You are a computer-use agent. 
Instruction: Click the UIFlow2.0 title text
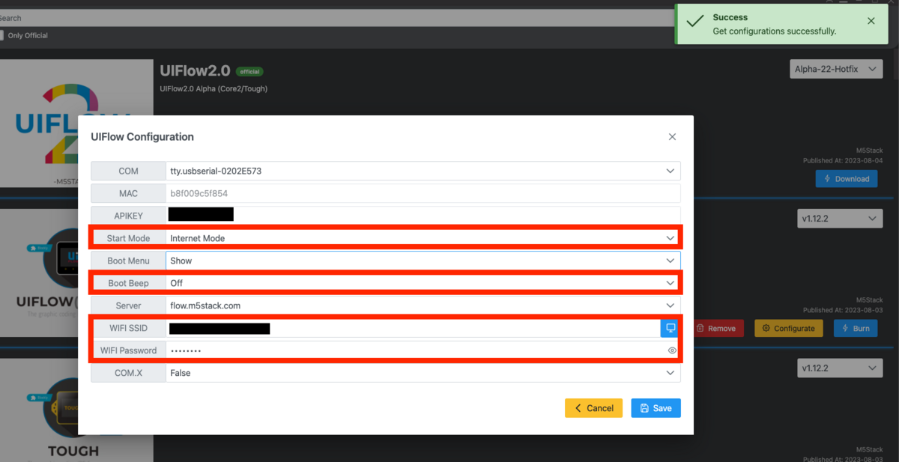[x=195, y=70]
